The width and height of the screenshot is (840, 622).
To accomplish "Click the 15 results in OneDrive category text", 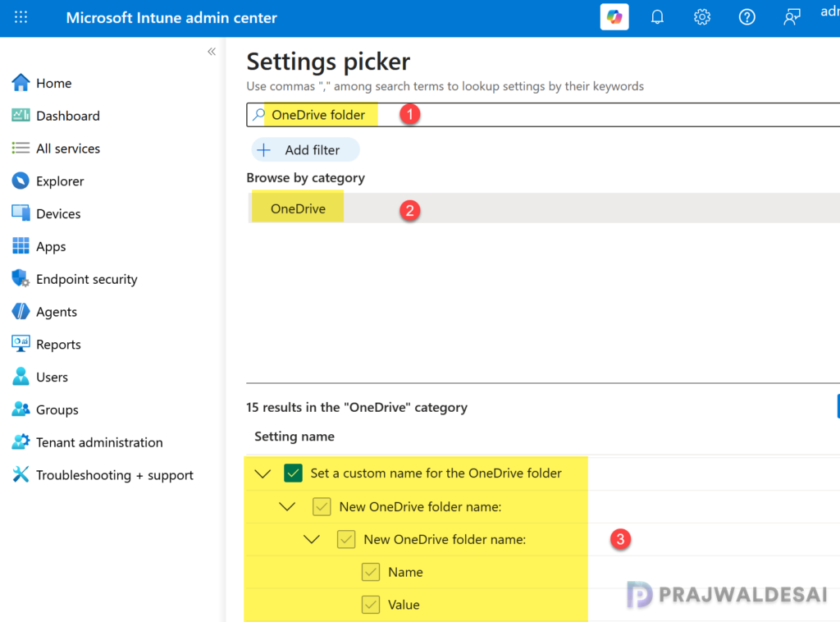I will point(357,407).
